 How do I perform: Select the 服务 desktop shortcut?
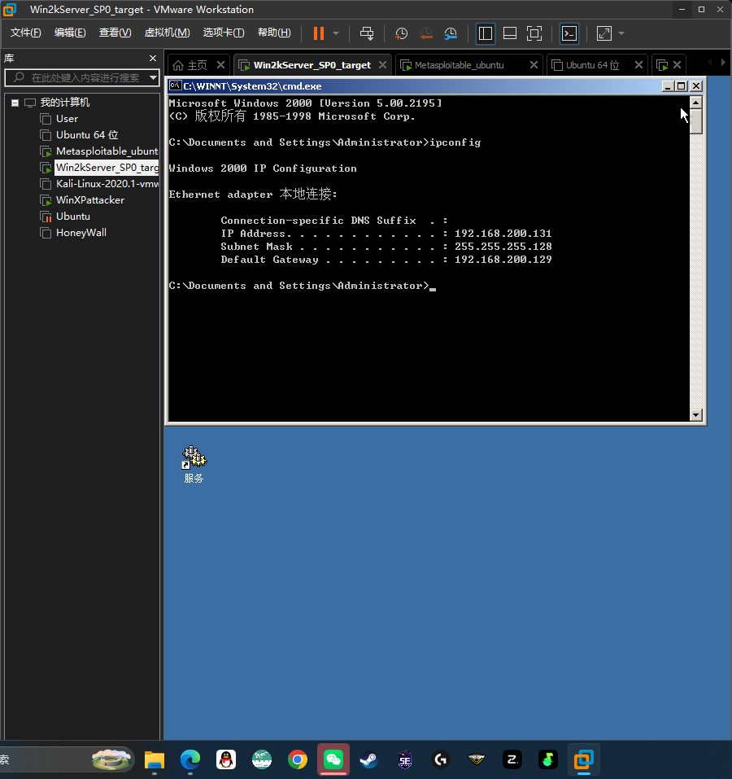click(x=194, y=465)
